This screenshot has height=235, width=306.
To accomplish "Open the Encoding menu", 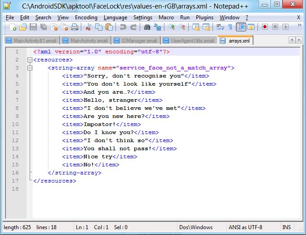I will (x=86, y=17).
